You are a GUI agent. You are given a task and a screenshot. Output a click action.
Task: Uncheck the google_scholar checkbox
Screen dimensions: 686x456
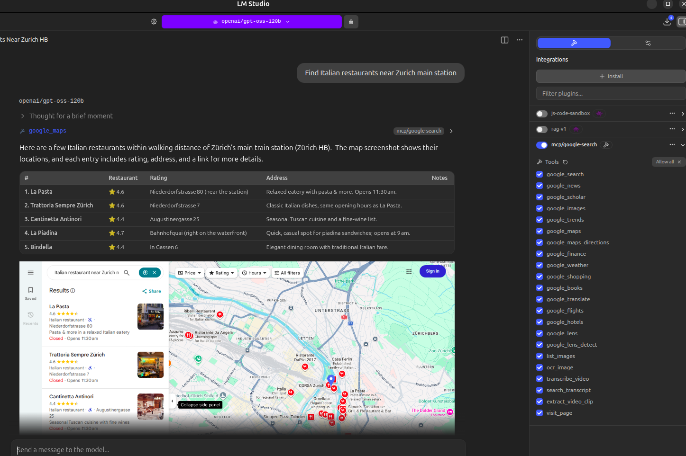540,197
